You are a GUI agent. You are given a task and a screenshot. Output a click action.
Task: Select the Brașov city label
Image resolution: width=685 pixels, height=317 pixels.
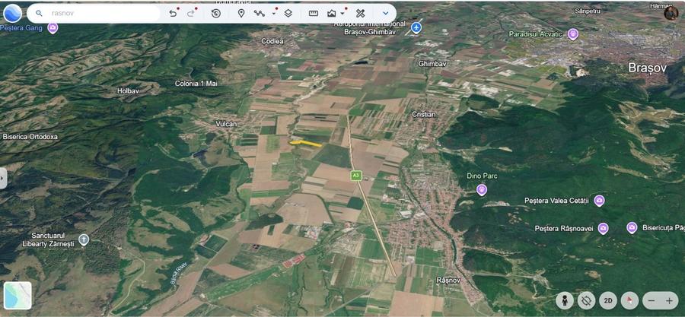tap(648, 68)
